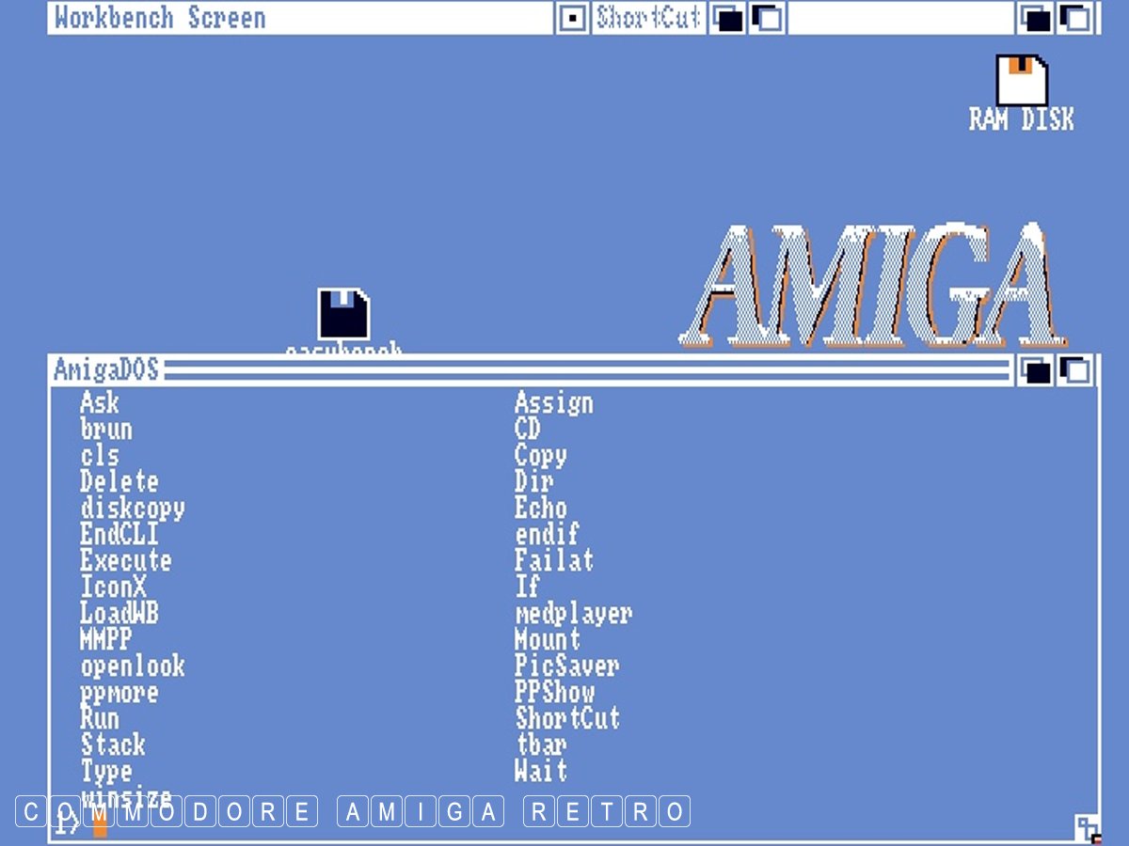This screenshot has width=1129, height=846.
Task: Click the openlook entry in AmigaDOS
Action: pyautogui.click(x=133, y=666)
